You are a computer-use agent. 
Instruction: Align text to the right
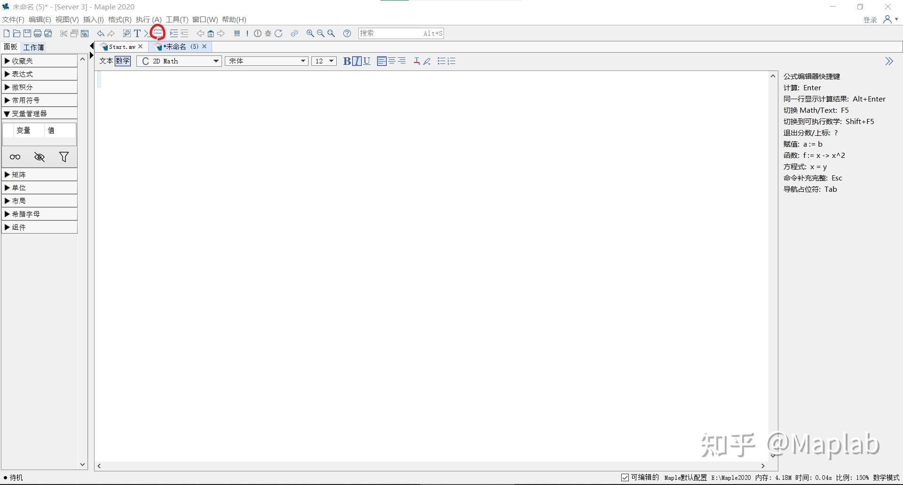pyautogui.click(x=402, y=61)
